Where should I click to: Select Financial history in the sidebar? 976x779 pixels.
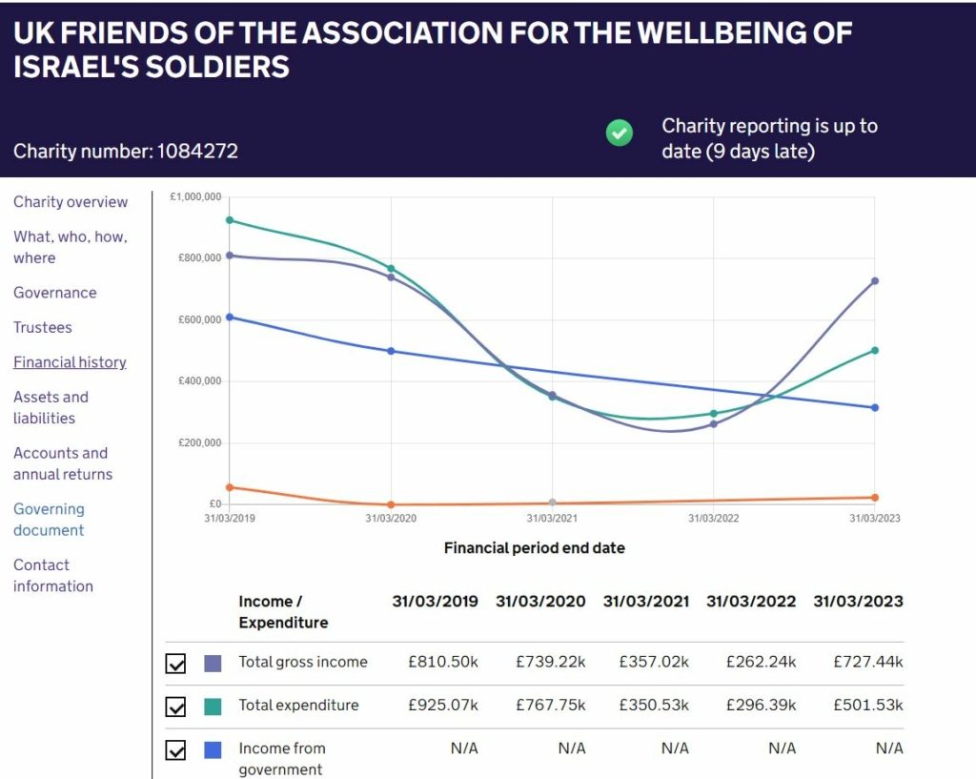tap(70, 362)
